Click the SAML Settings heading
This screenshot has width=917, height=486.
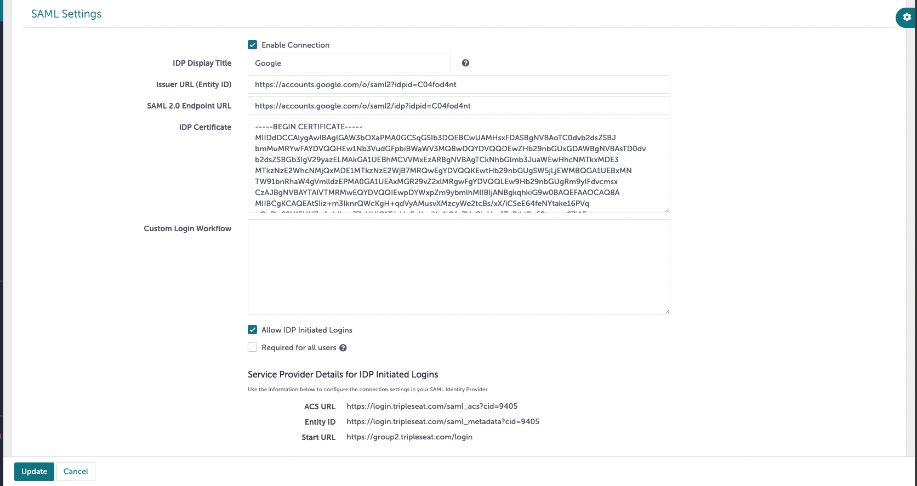click(66, 14)
